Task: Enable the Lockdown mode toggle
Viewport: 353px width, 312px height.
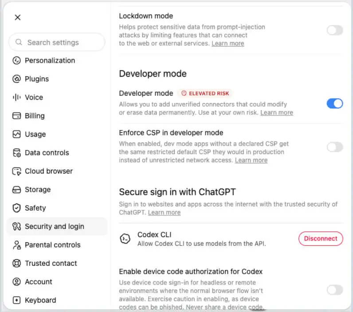Action: (335, 30)
